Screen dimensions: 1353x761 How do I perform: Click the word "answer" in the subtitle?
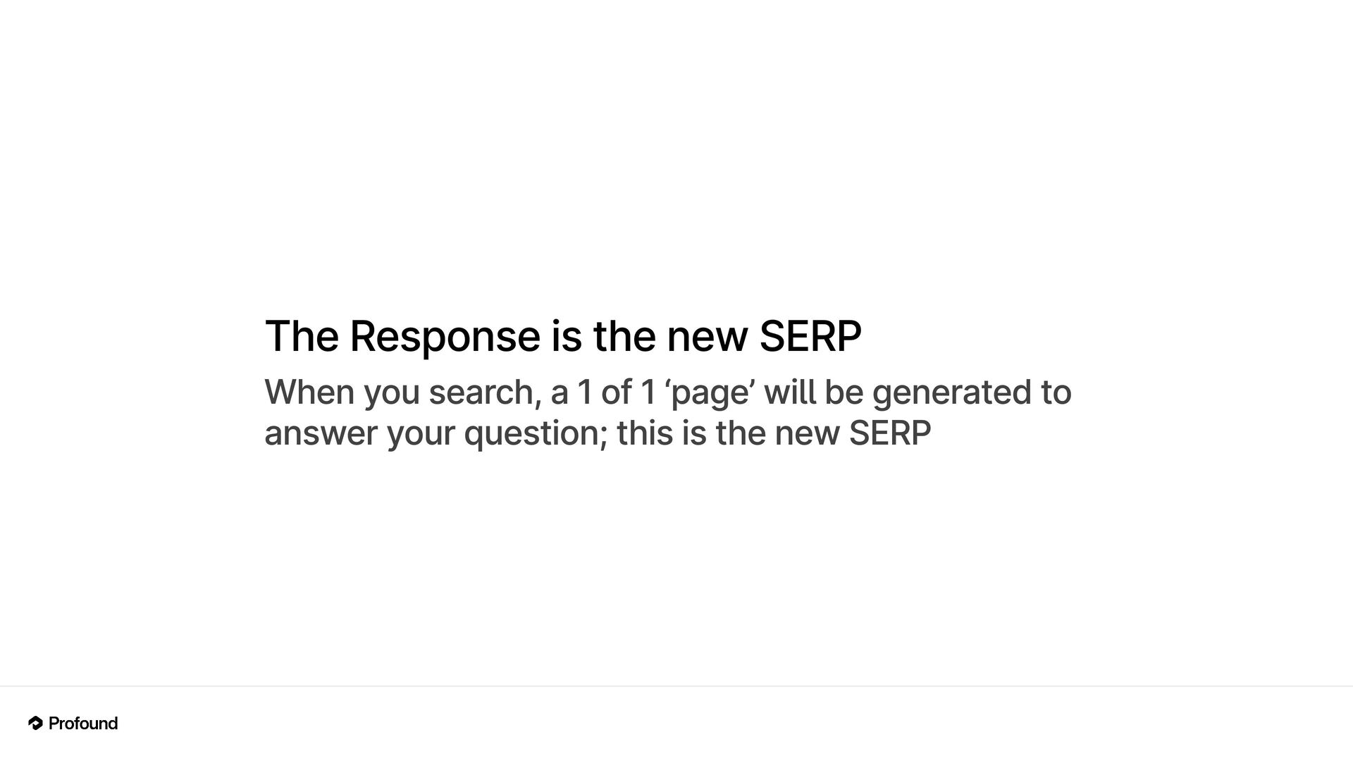tap(321, 433)
